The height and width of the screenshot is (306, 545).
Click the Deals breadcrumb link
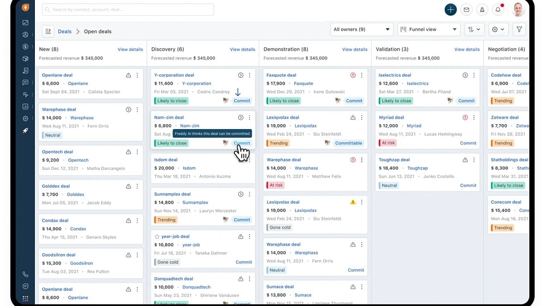65,31
